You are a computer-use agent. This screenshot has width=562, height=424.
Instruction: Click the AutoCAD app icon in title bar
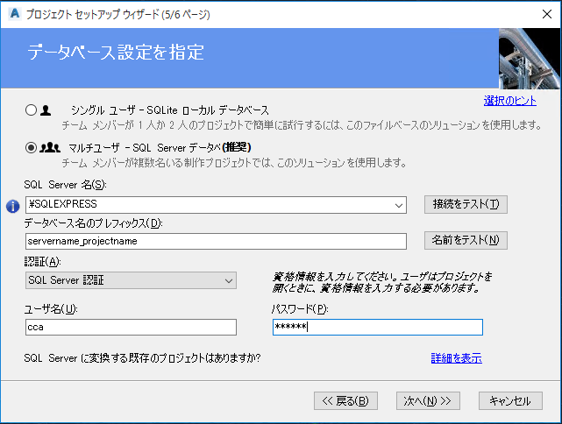pyautogui.click(x=15, y=14)
